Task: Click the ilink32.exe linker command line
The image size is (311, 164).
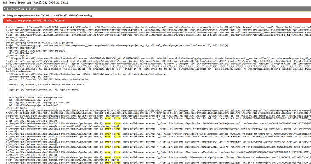Action: [x=160, y=110]
